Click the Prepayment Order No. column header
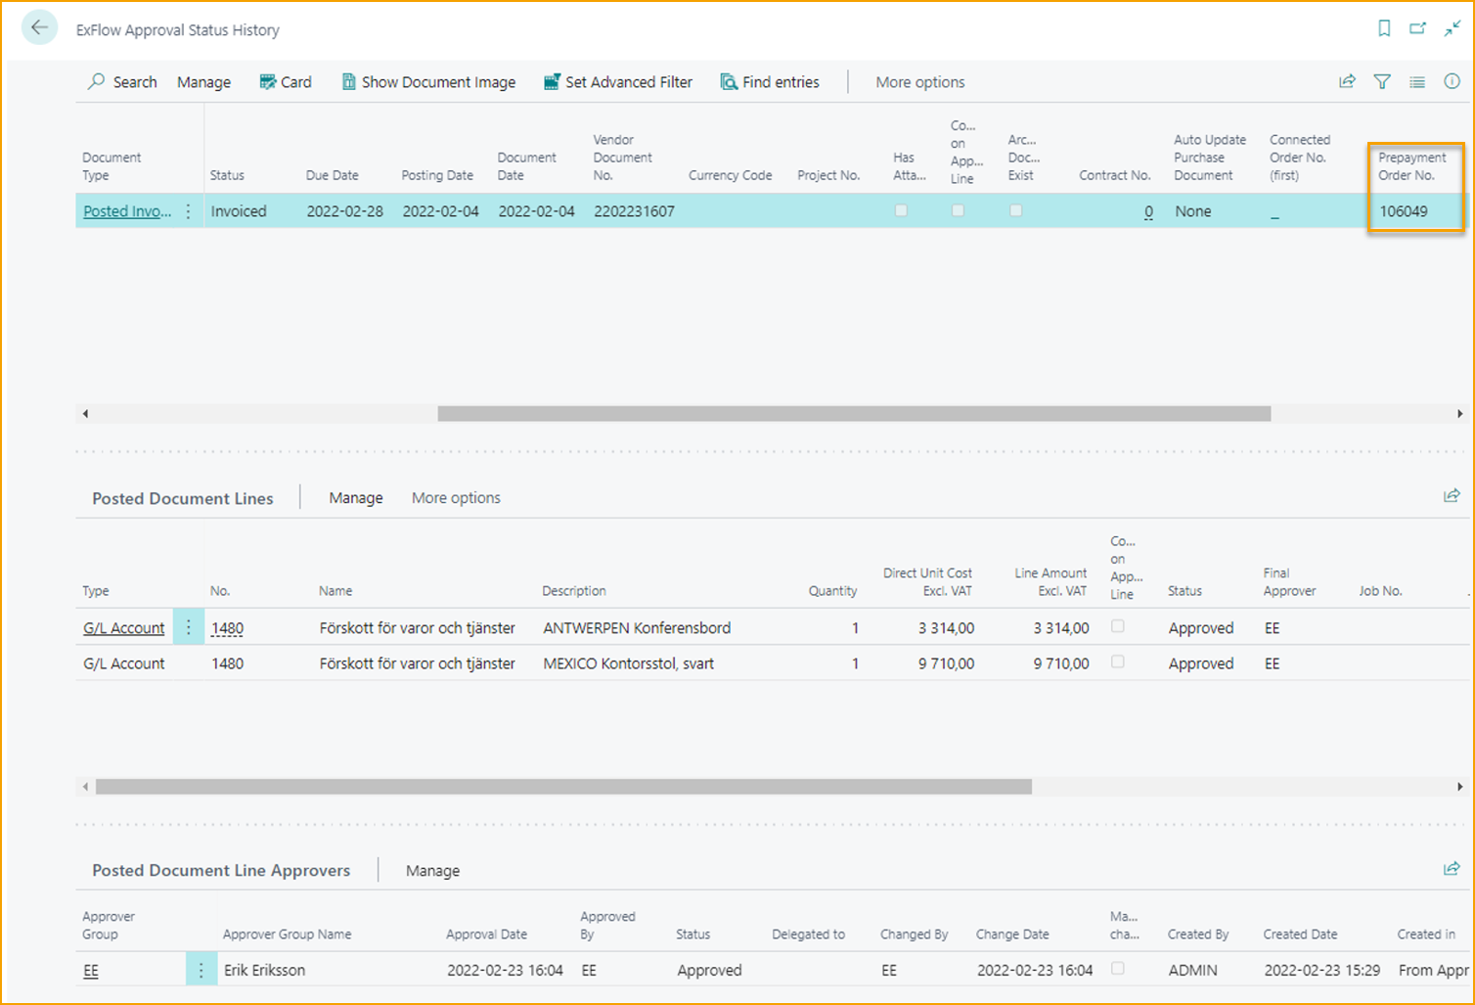Image resolution: width=1475 pixels, height=1005 pixels. point(1412,166)
